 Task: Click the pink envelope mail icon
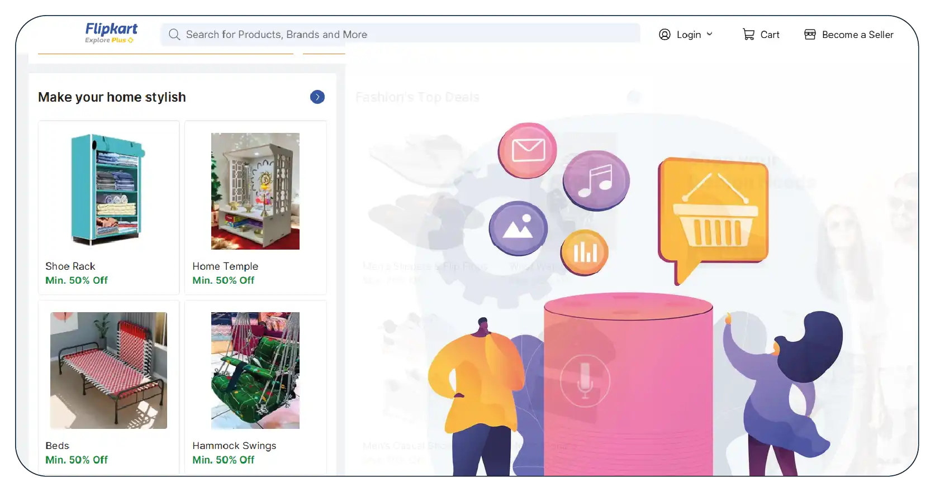click(x=528, y=150)
